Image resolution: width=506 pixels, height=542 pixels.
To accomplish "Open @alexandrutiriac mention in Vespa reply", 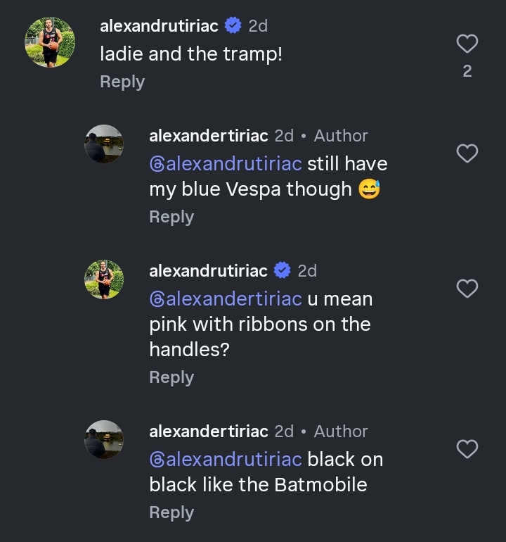I will tap(226, 163).
